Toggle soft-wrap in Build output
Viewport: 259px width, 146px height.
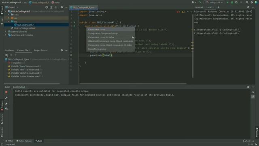(x=253, y=92)
